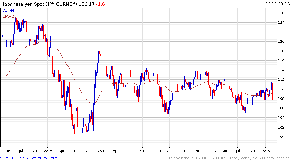Click the 126 price axis label
This screenshot has width=290, height=162.
point(281,13)
